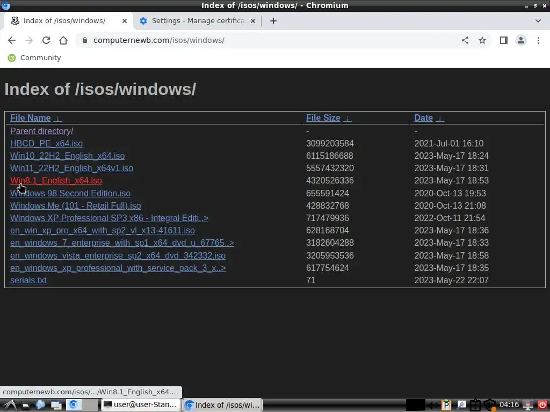The width and height of the screenshot is (550, 412).
Task: Switch to Index of /isos/wi... taskbar window
Action: pos(223,405)
